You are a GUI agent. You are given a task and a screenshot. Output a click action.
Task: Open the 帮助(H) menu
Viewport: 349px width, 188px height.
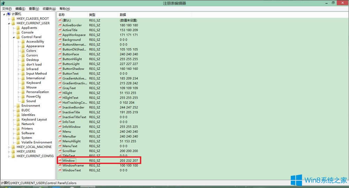point(65,9)
